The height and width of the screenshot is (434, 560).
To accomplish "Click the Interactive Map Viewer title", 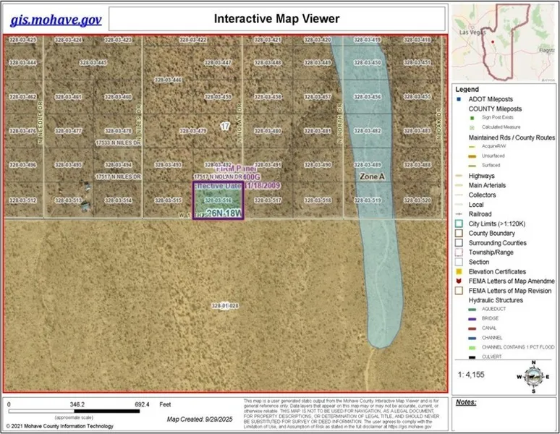I will 277,19.
